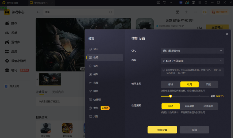Open the hamburger menu in title bar

coord(200,2)
